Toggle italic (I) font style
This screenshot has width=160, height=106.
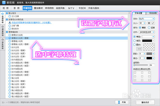click(153, 23)
